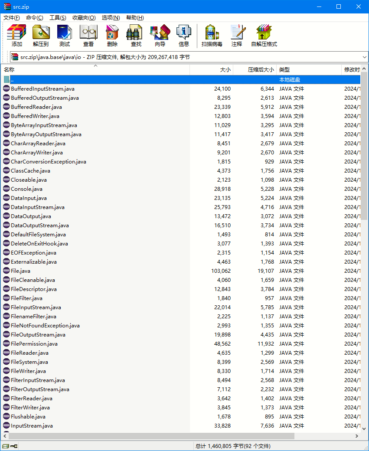369x451 pixels.
Task: Select the File.java entry
Action: [20, 271]
